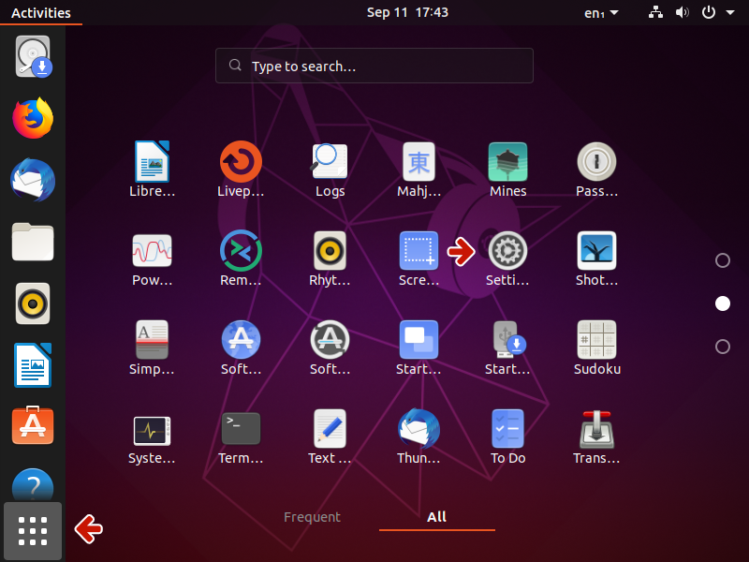This screenshot has height=562, width=749.
Task: Launch the Terminal
Action: coord(241,436)
